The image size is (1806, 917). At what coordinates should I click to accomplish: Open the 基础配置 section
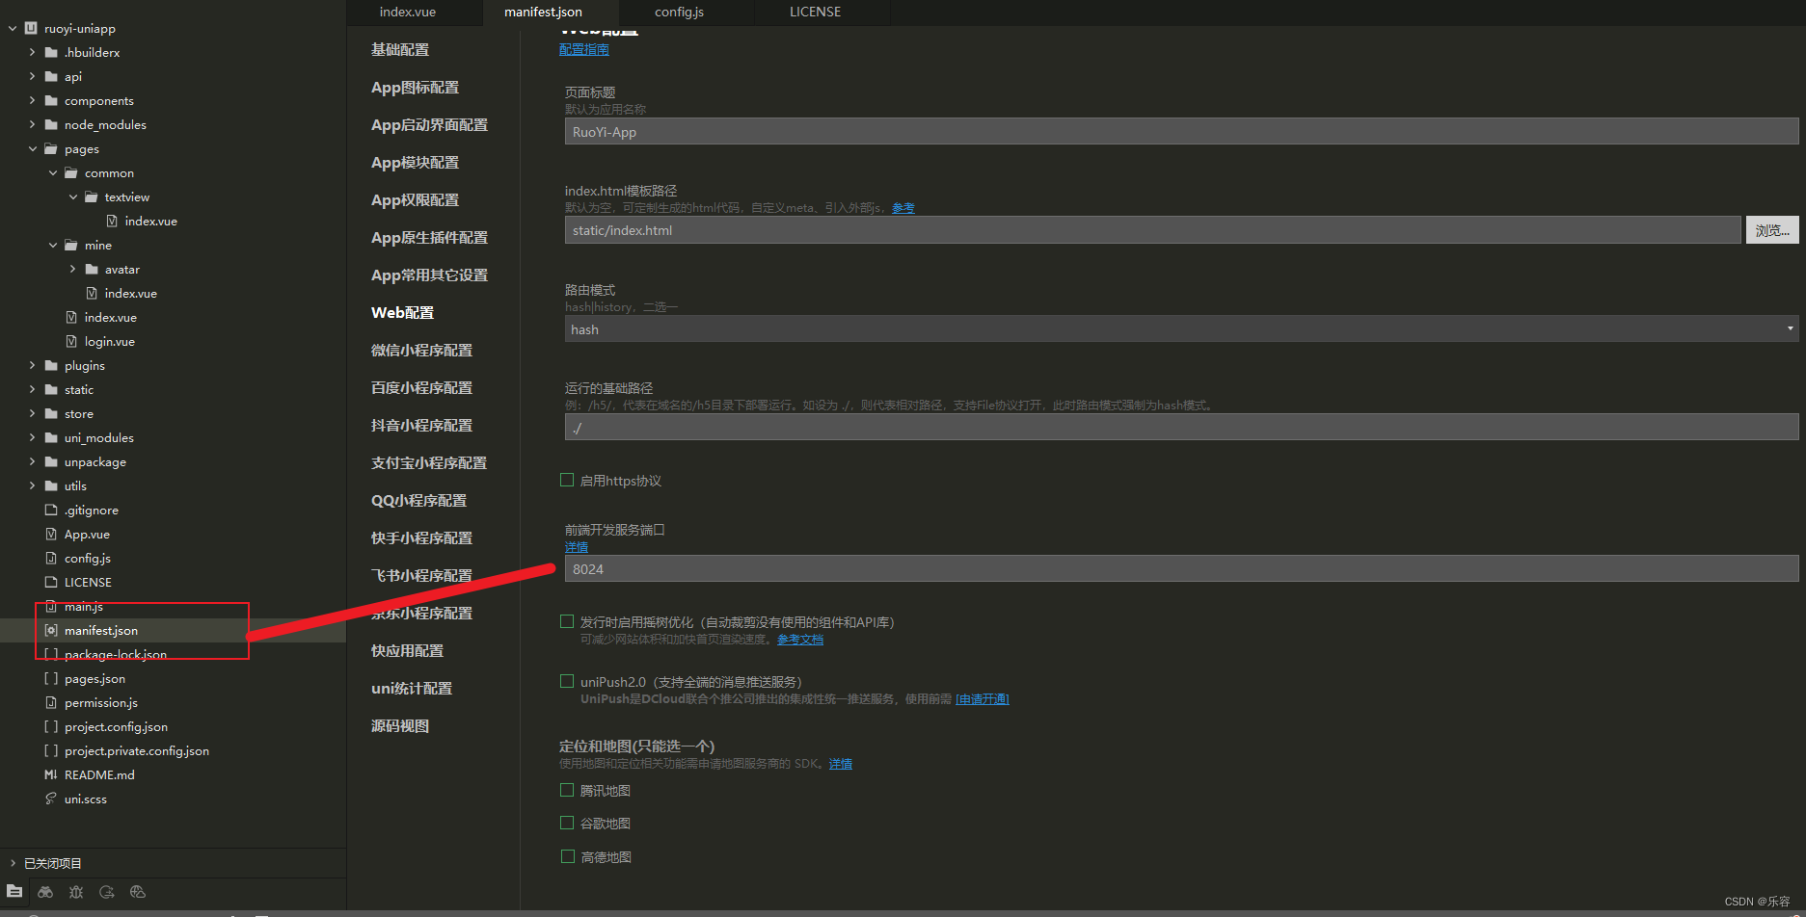click(400, 49)
